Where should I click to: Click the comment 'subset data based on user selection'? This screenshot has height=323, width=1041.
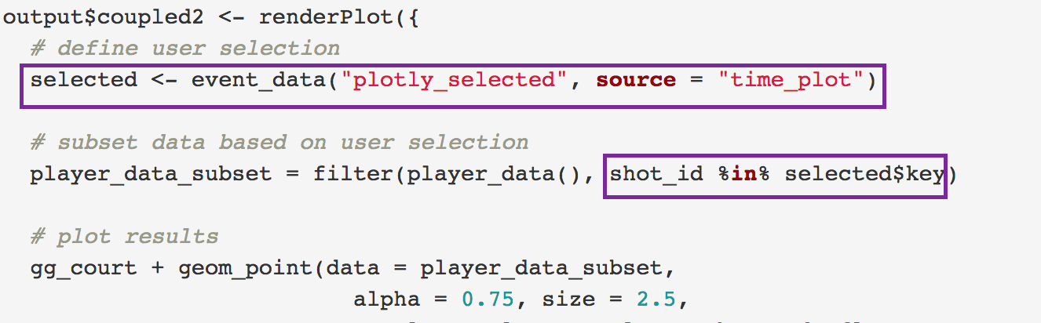[x=279, y=143]
